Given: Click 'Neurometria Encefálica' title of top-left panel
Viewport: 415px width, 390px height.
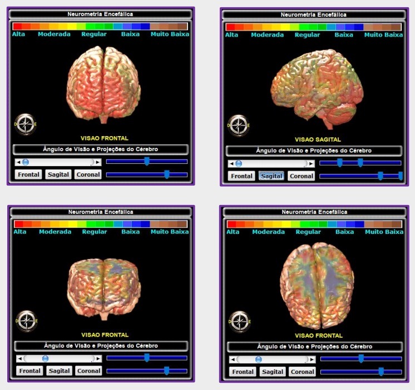Looking at the screenshot, I should click(x=100, y=14).
